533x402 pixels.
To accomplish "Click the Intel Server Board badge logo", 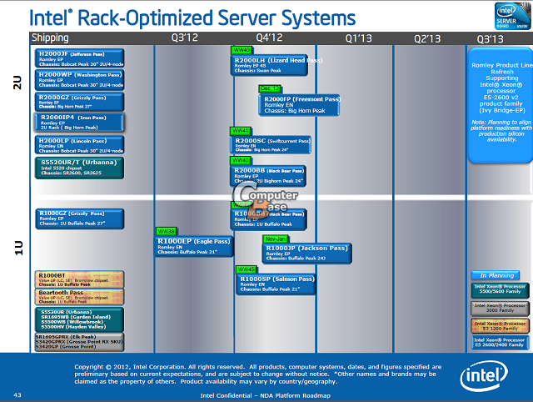I will pos(513,16).
